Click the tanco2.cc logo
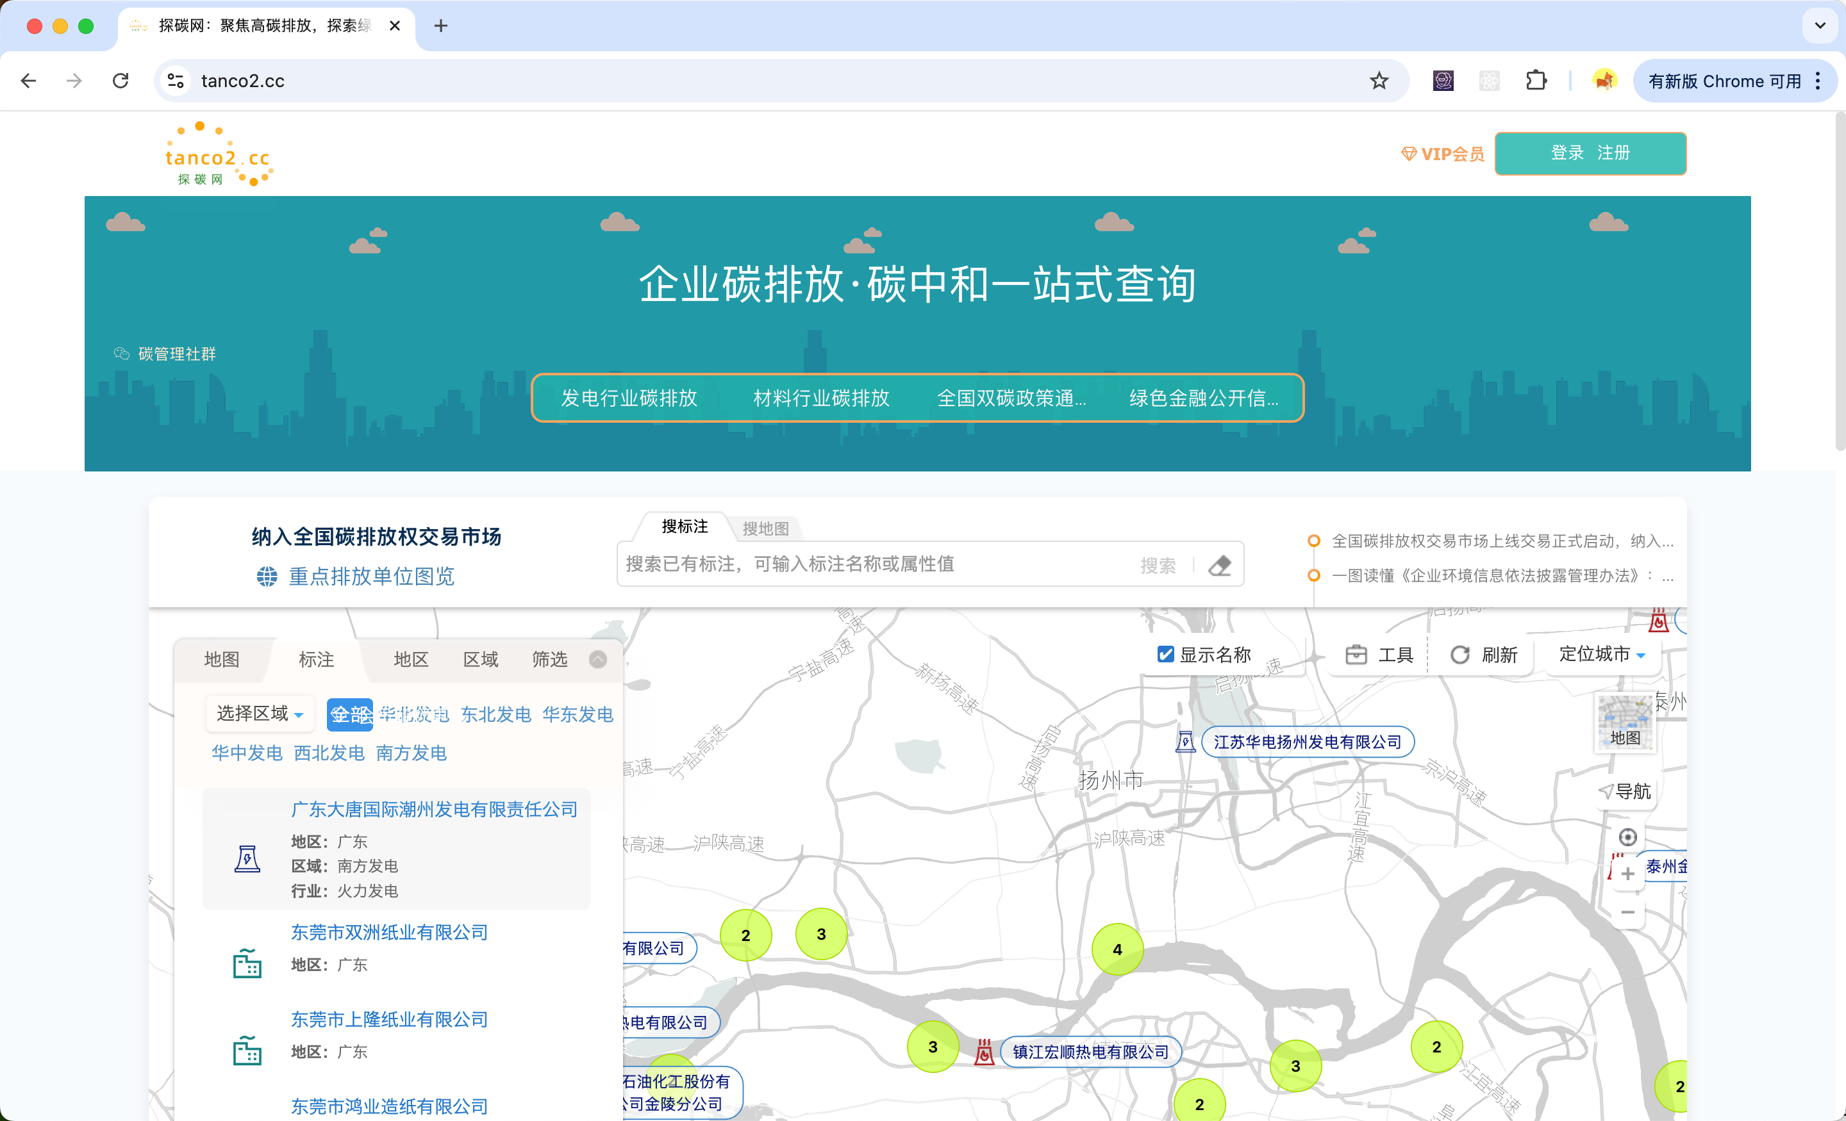The image size is (1846, 1121). coord(218,155)
